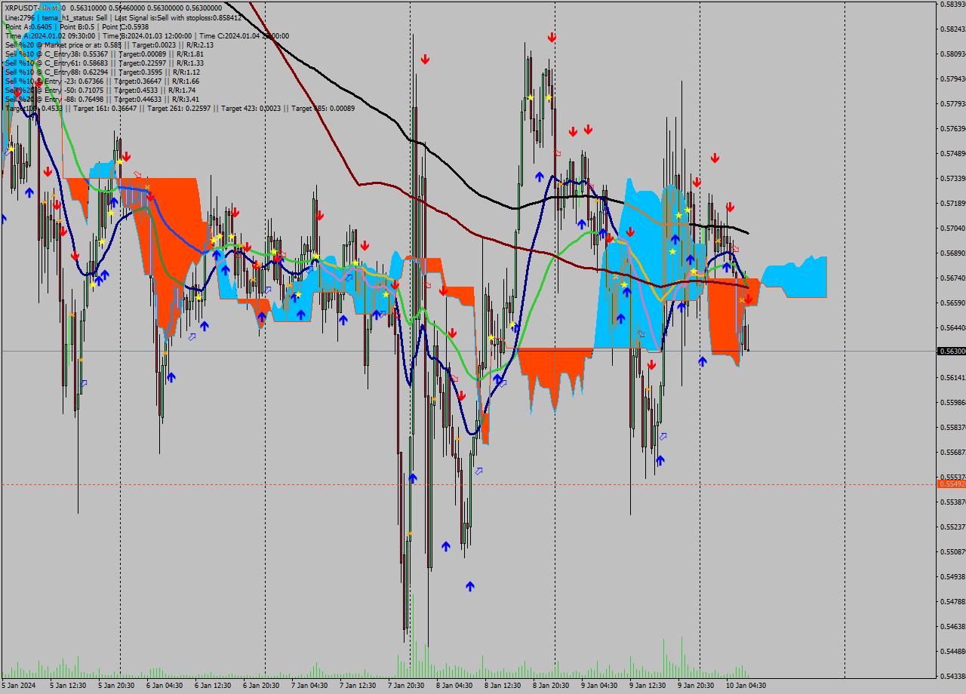Click the 0.55087 price scale value
The height and width of the screenshot is (694, 966).
pyautogui.click(x=952, y=551)
